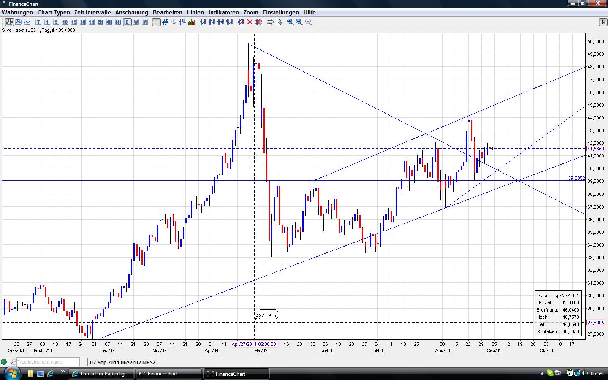
Task: Click the red price marker 27,8905
Action: 596,323
